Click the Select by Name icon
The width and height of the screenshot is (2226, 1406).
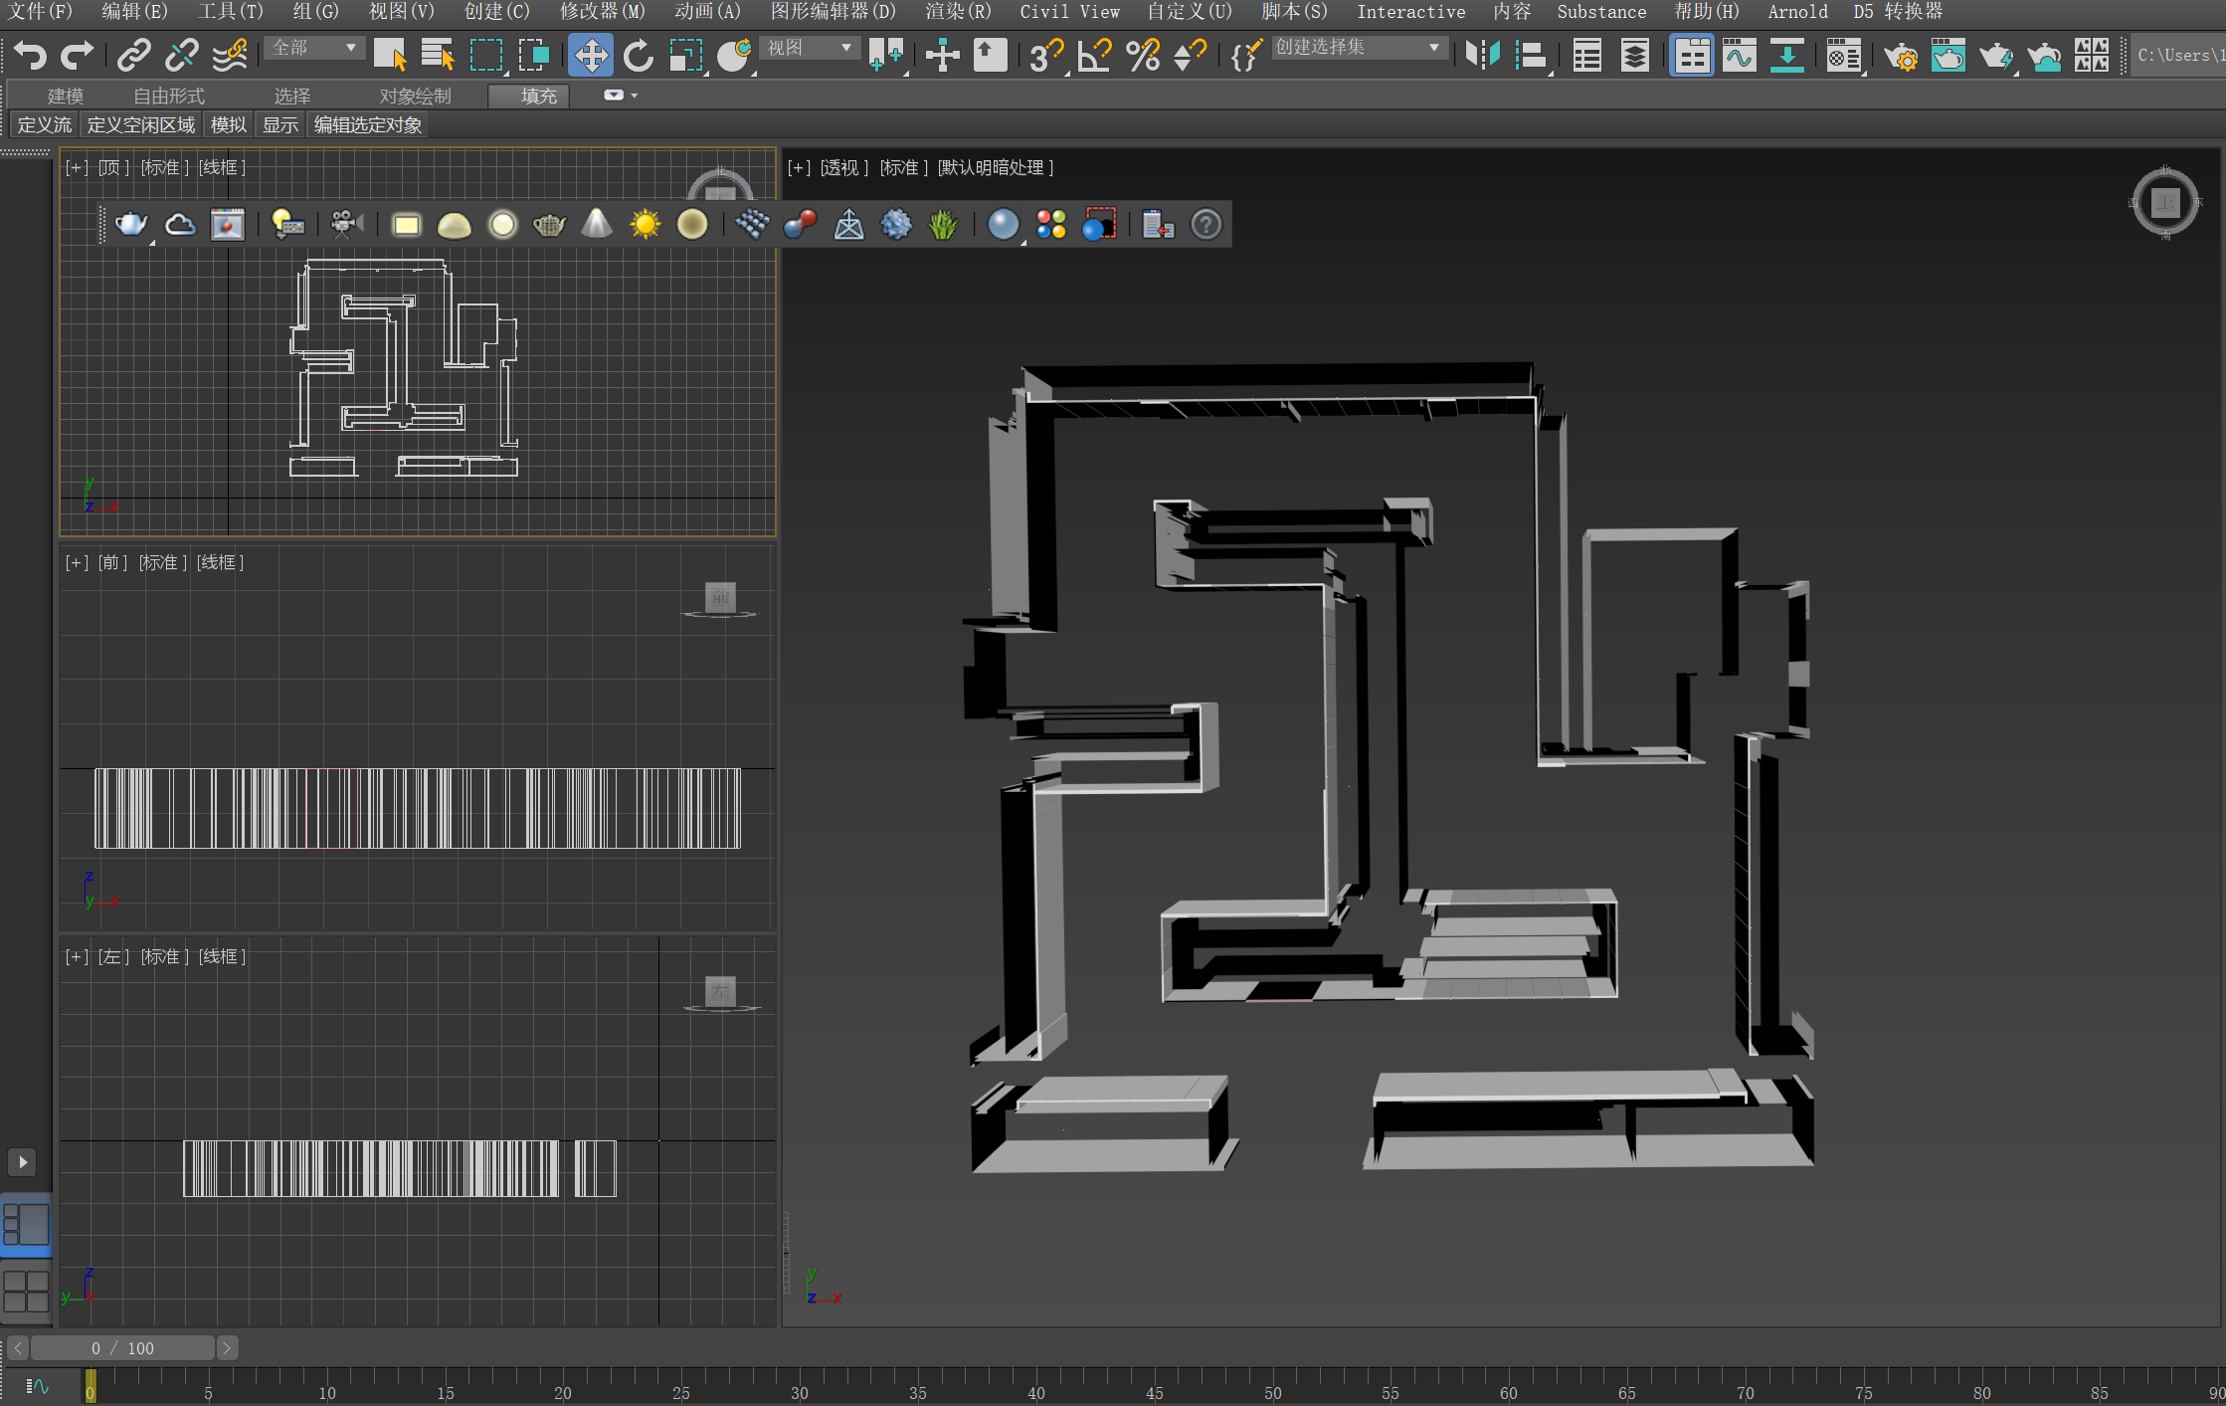437,55
